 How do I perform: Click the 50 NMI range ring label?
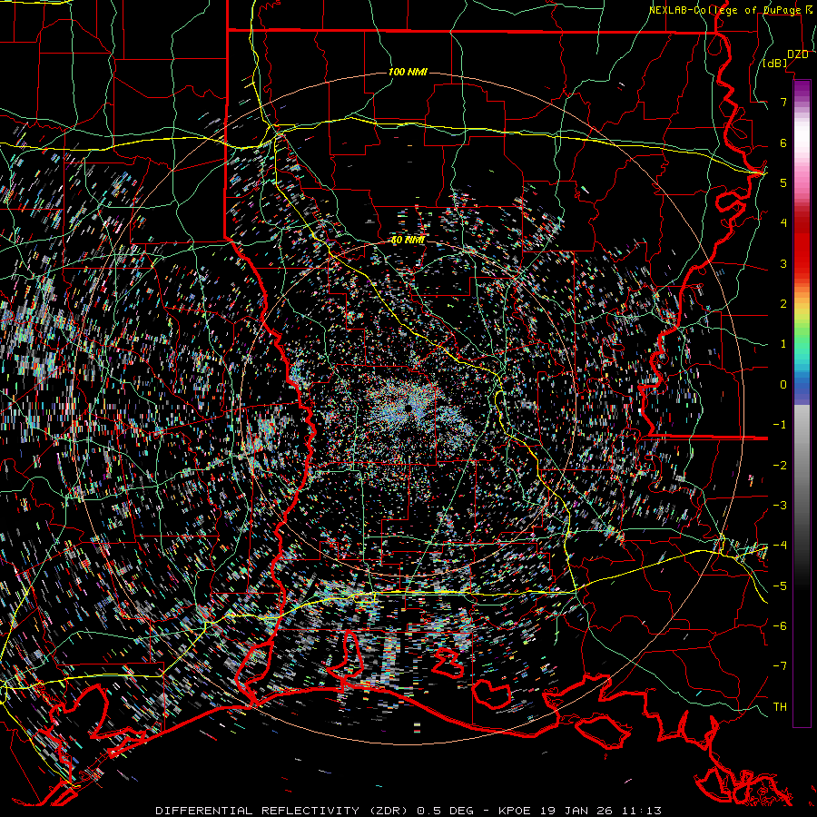point(408,241)
